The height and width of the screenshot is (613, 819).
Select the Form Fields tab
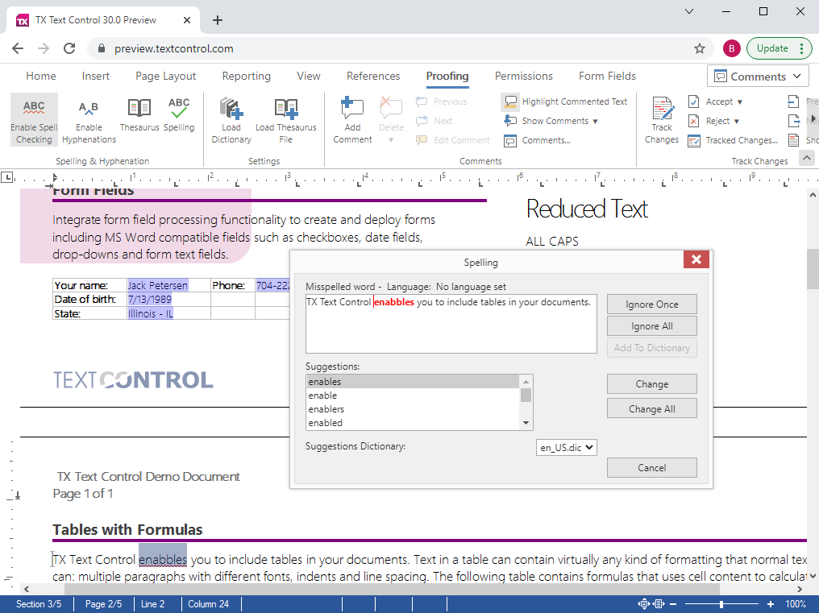click(x=608, y=77)
